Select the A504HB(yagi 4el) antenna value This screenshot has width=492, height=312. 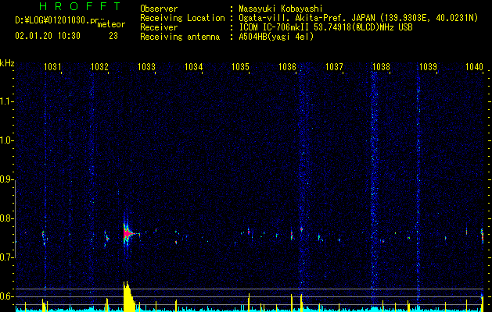[x=276, y=37]
